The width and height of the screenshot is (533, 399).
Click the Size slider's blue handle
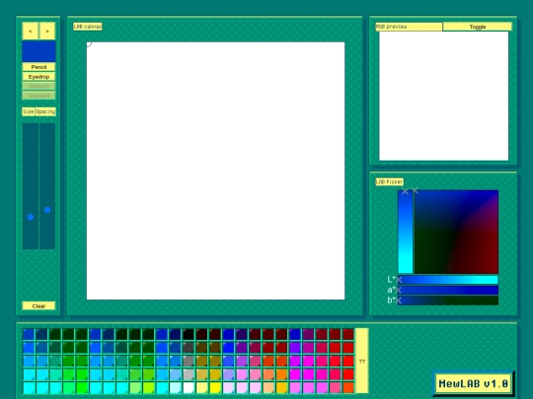[31, 217]
